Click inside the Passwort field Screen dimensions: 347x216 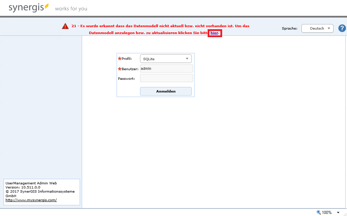point(166,78)
